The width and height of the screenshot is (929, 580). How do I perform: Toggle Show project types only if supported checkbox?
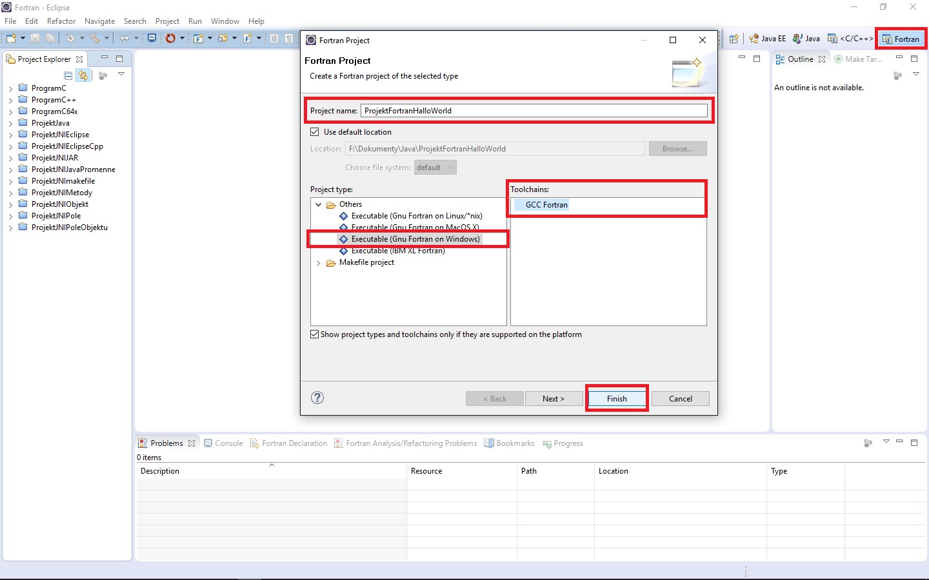pos(315,334)
